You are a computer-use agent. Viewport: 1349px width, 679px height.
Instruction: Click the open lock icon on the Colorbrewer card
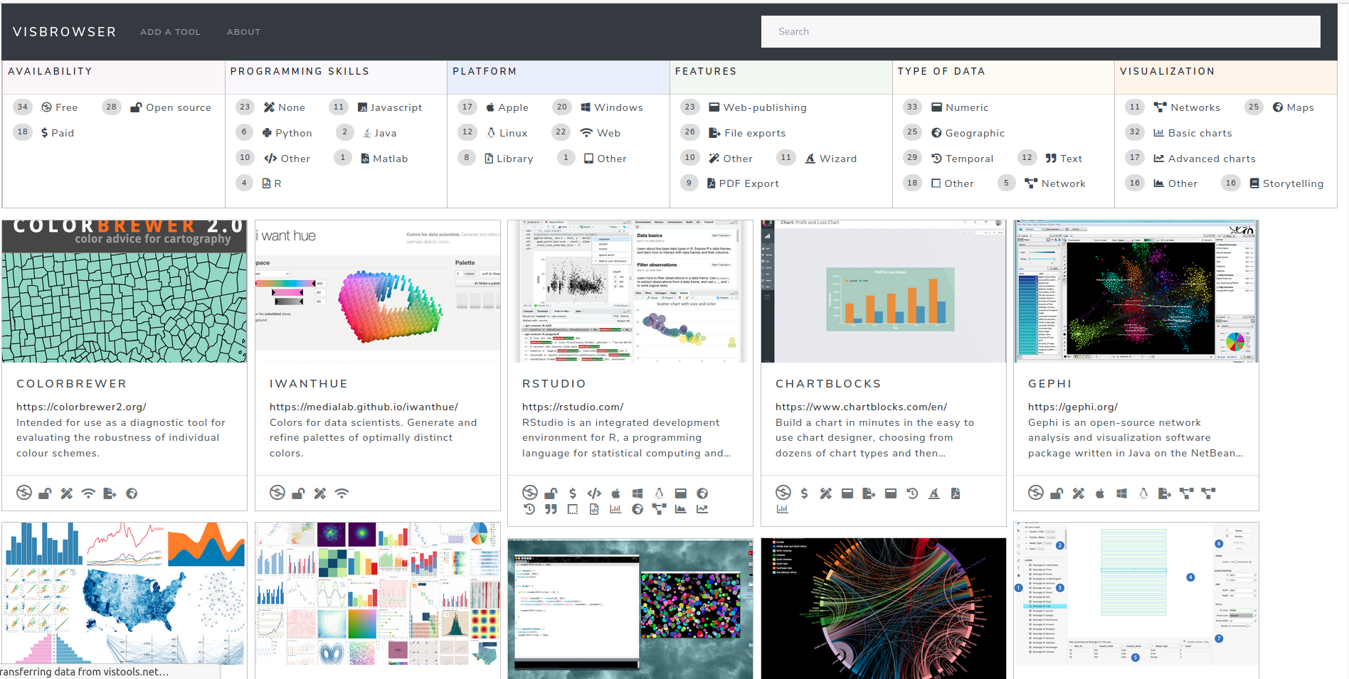pyautogui.click(x=45, y=493)
